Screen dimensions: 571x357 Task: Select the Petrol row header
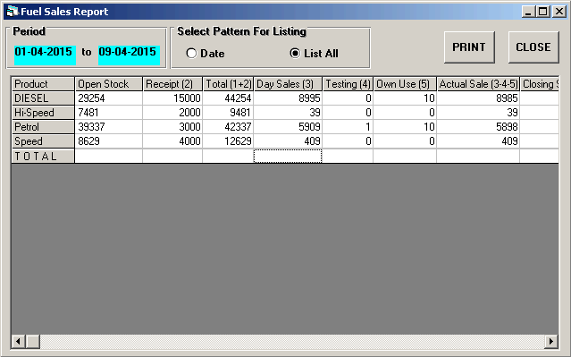point(43,127)
